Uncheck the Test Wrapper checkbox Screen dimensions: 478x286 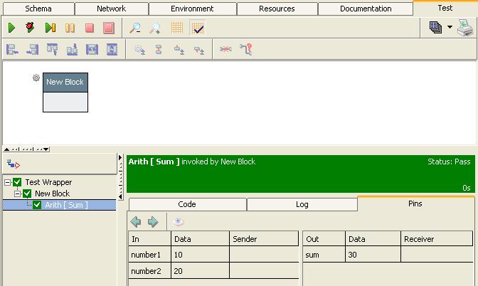pos(18,182)
